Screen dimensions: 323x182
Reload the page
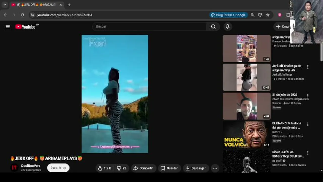22,15
